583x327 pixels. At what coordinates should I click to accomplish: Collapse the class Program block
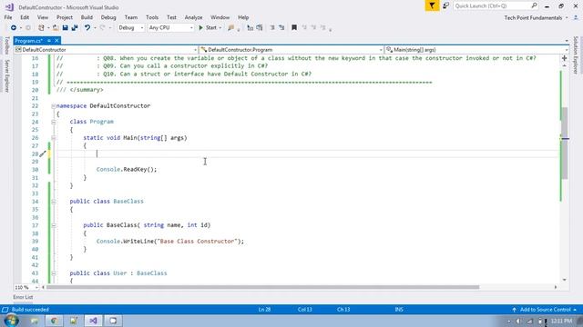click(x=54, y=122)
